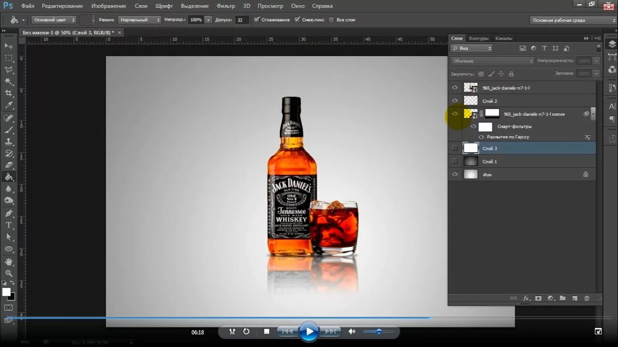
Task: Filter layers by text type icon
Action: tap(544, 48)
